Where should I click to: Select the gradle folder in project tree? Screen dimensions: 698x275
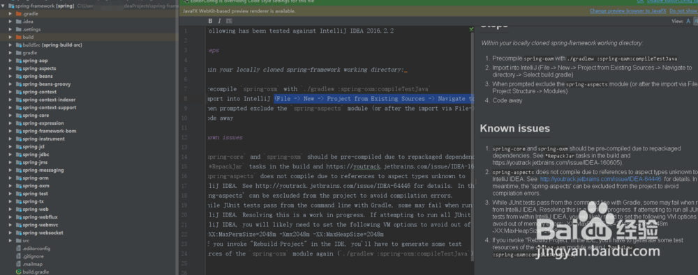[30, 52]
